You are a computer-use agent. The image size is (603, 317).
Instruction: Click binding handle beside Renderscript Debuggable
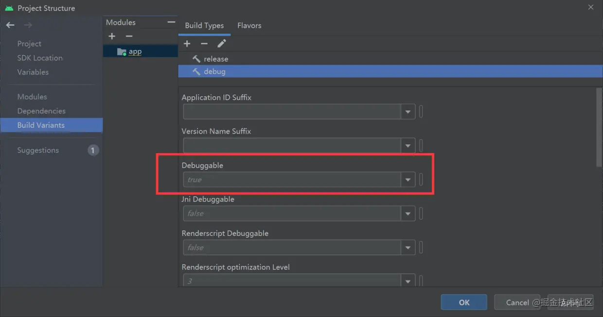click(x=421, y=247)
